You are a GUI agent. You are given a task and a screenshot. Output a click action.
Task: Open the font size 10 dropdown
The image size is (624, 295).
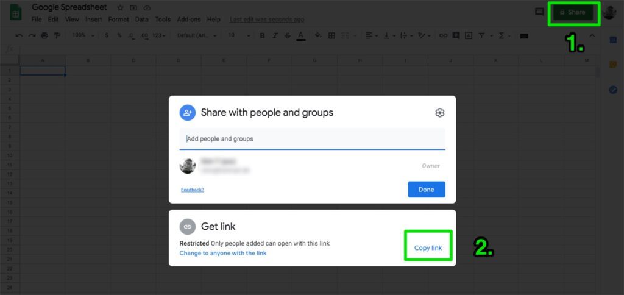click(239, 35)
